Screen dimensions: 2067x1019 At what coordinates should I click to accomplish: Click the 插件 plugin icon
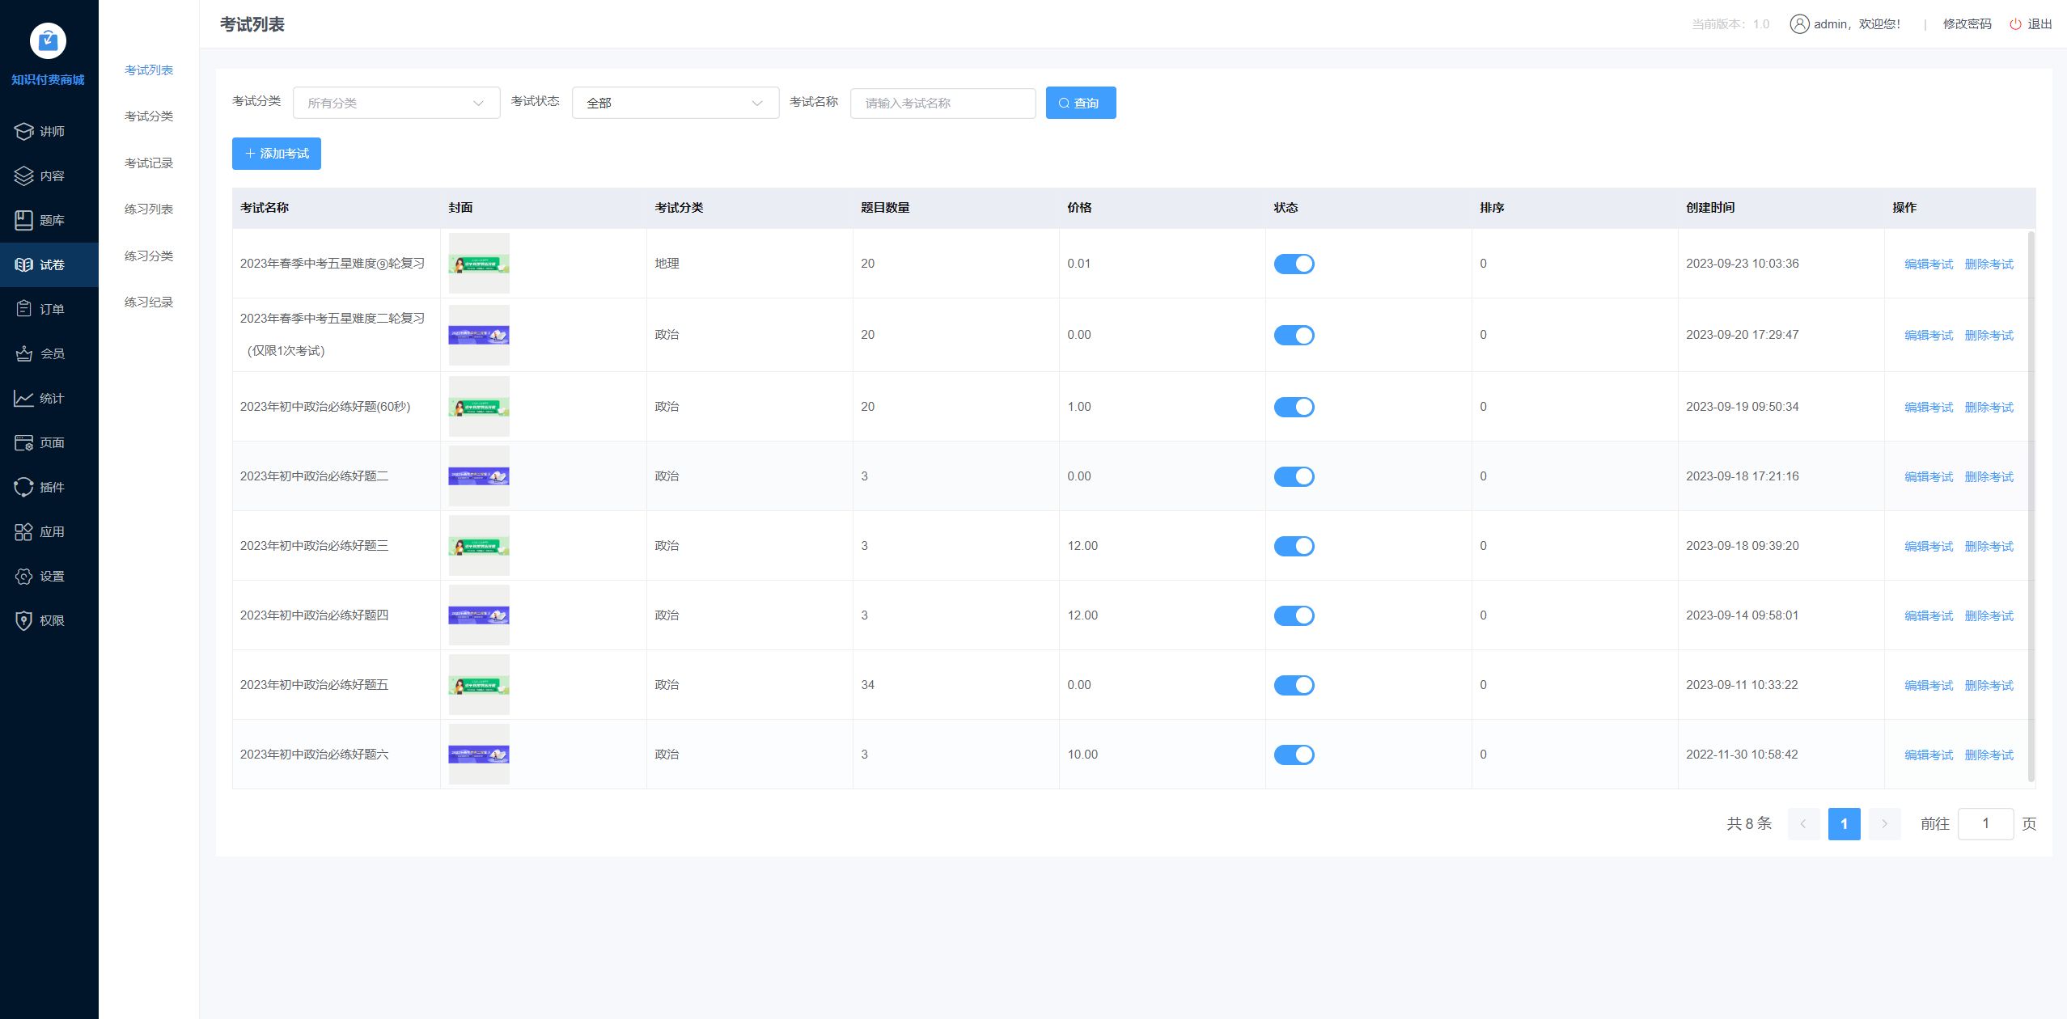(23, 487)
